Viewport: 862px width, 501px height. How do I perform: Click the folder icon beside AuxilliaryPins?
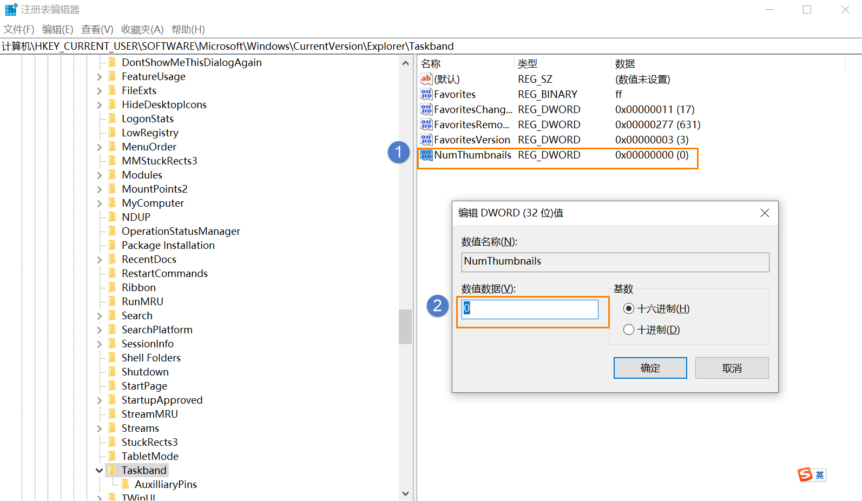[126, 484]
